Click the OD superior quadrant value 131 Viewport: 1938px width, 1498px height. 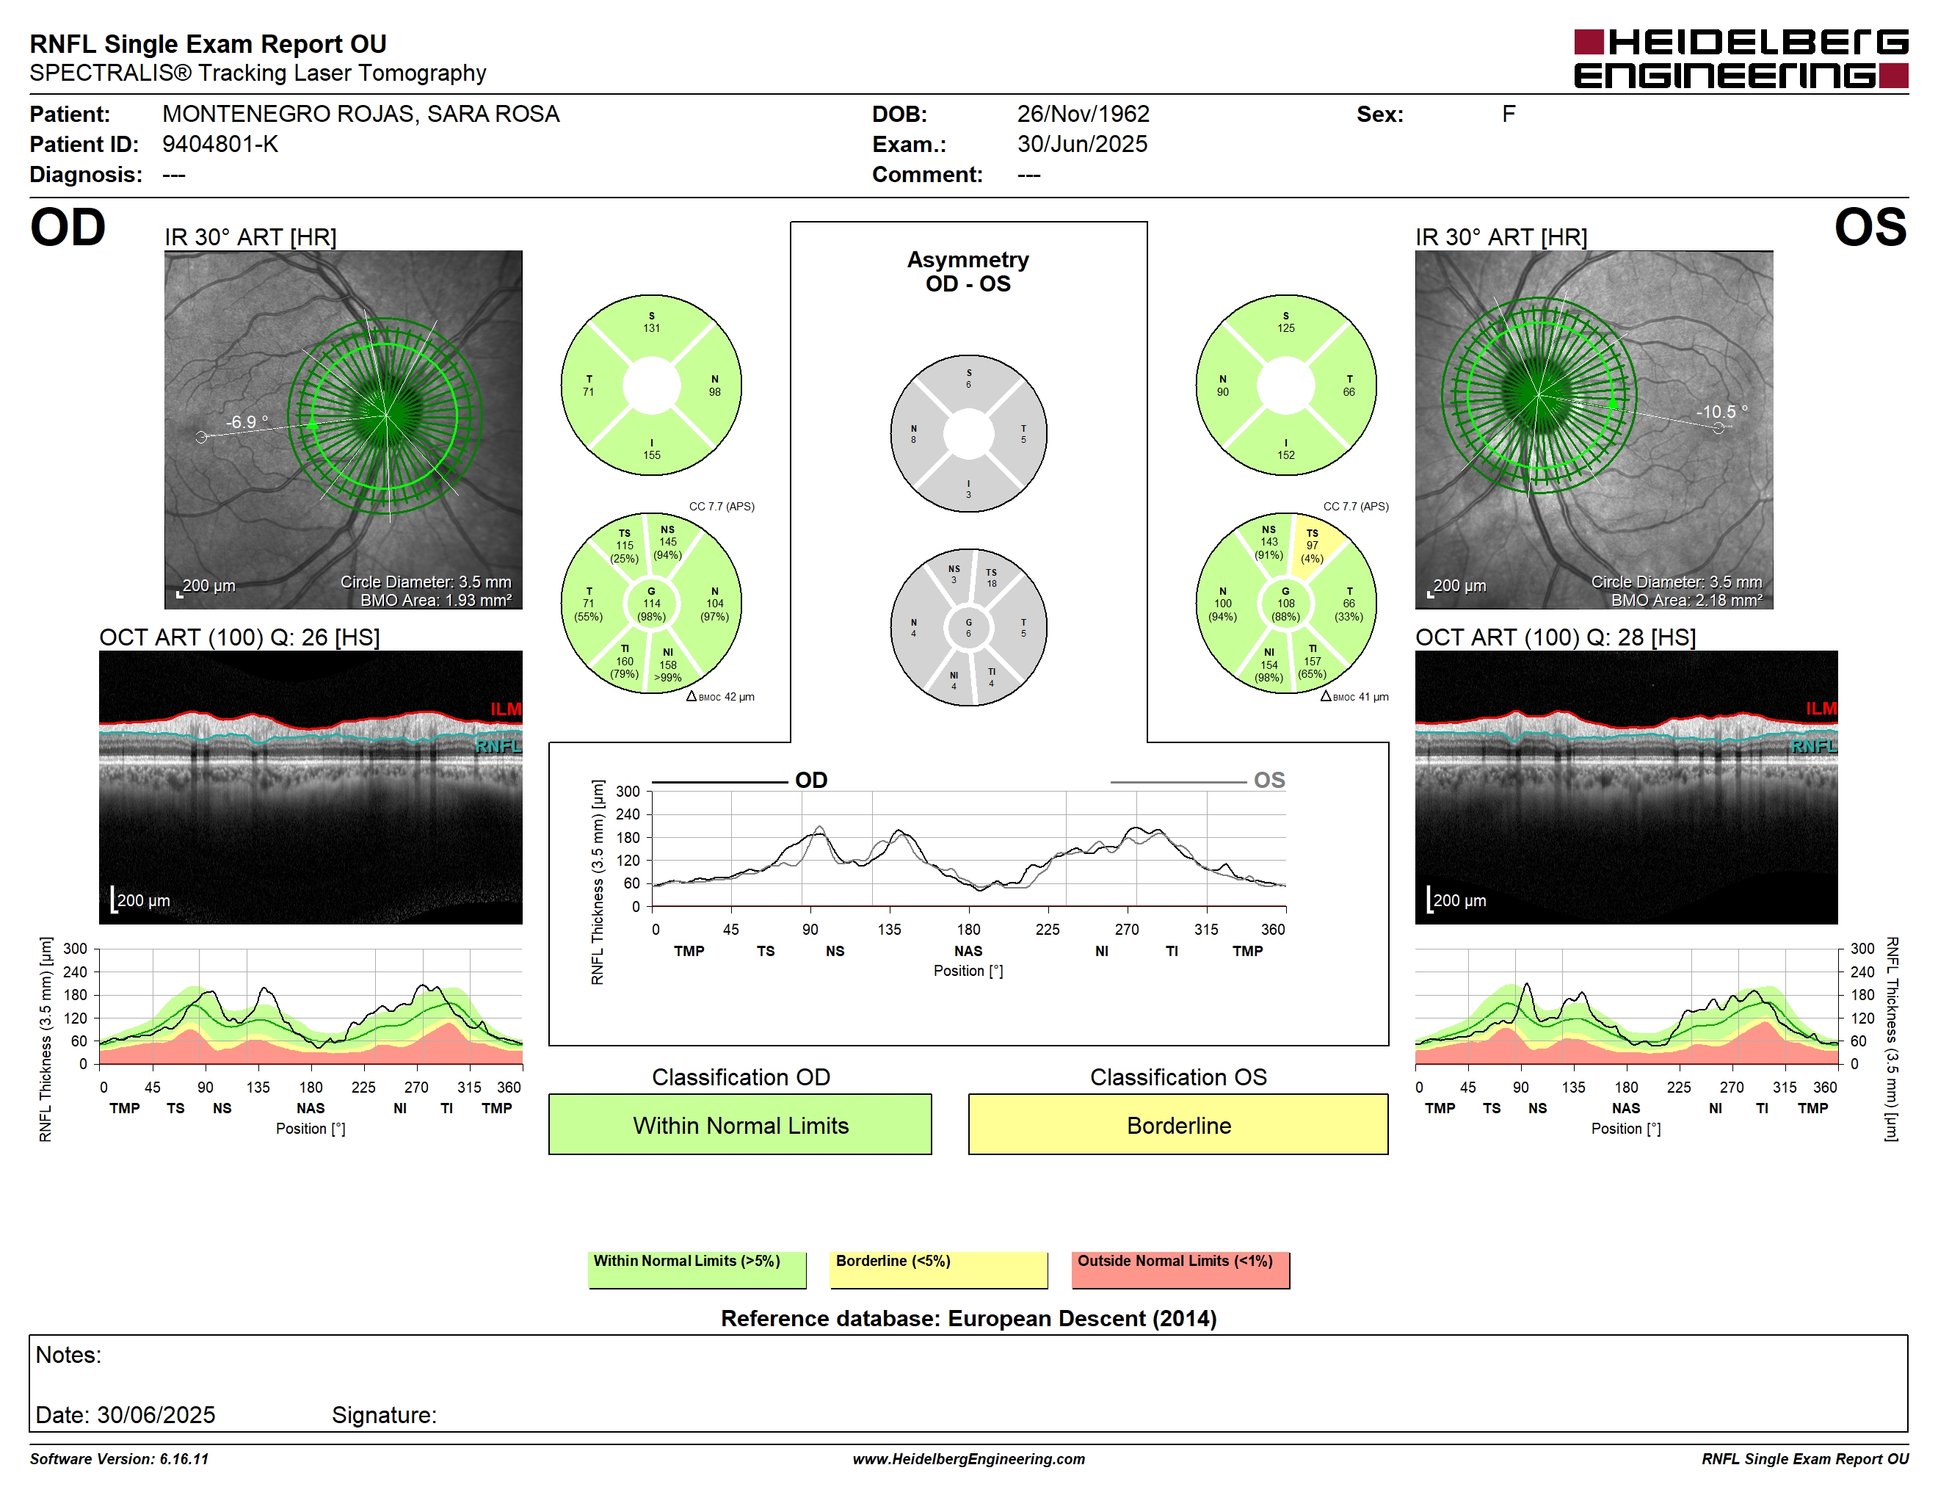click(x=651, y=328)
